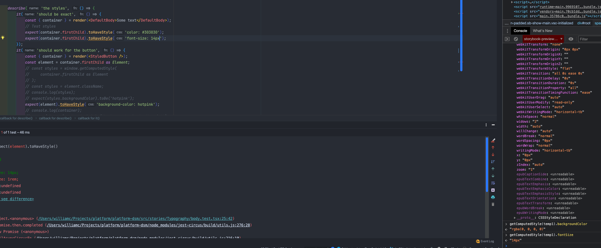Viewport: 601px width, 248px height.
Task: Click inside the console Filter input field
Action: 589,39
